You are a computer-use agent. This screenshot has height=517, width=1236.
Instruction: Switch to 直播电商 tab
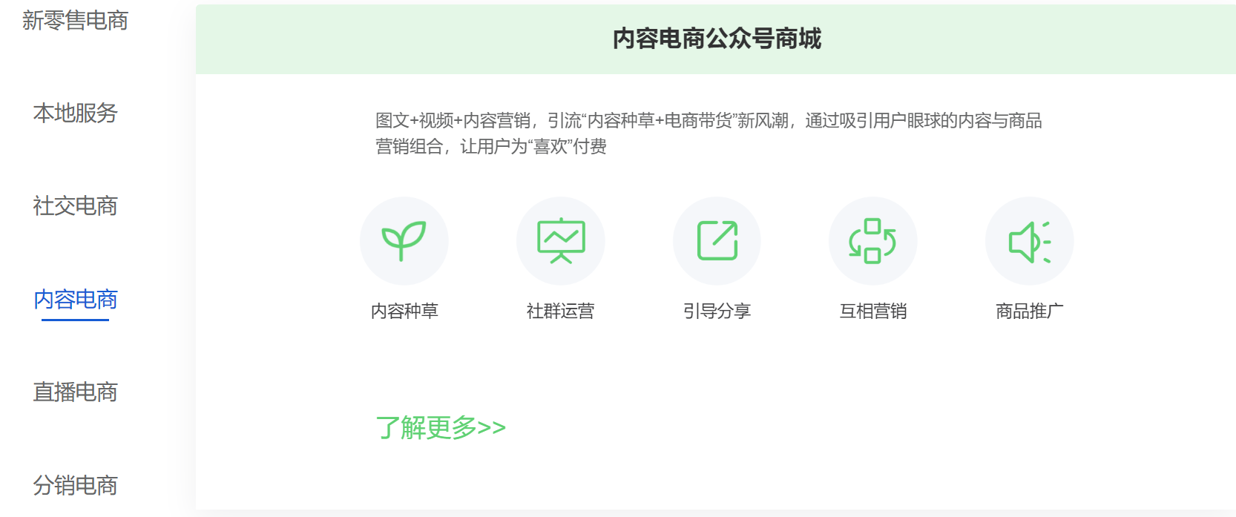75,392
